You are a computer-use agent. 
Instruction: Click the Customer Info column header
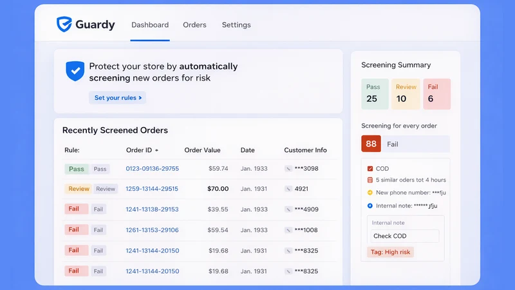coord(305,150)
